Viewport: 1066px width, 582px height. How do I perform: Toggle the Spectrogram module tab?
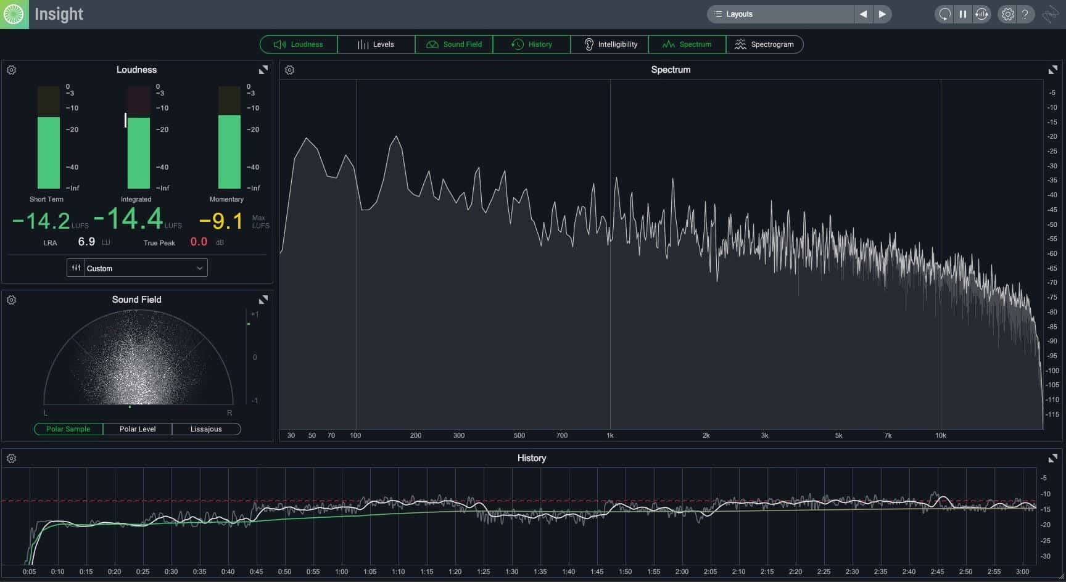pos(764,44)
